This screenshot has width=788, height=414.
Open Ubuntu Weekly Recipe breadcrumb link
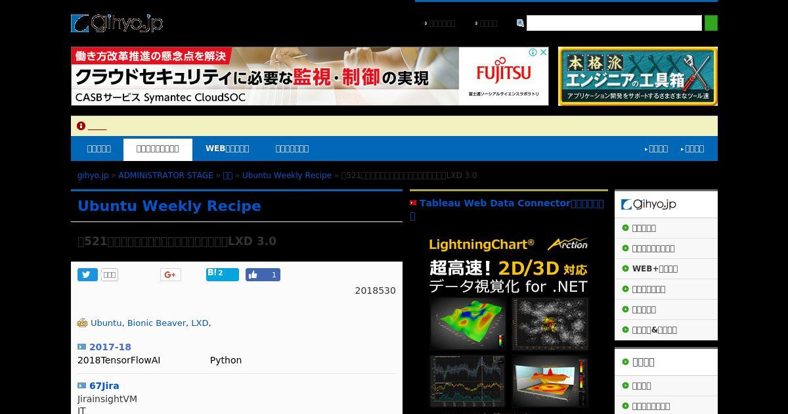287,175
